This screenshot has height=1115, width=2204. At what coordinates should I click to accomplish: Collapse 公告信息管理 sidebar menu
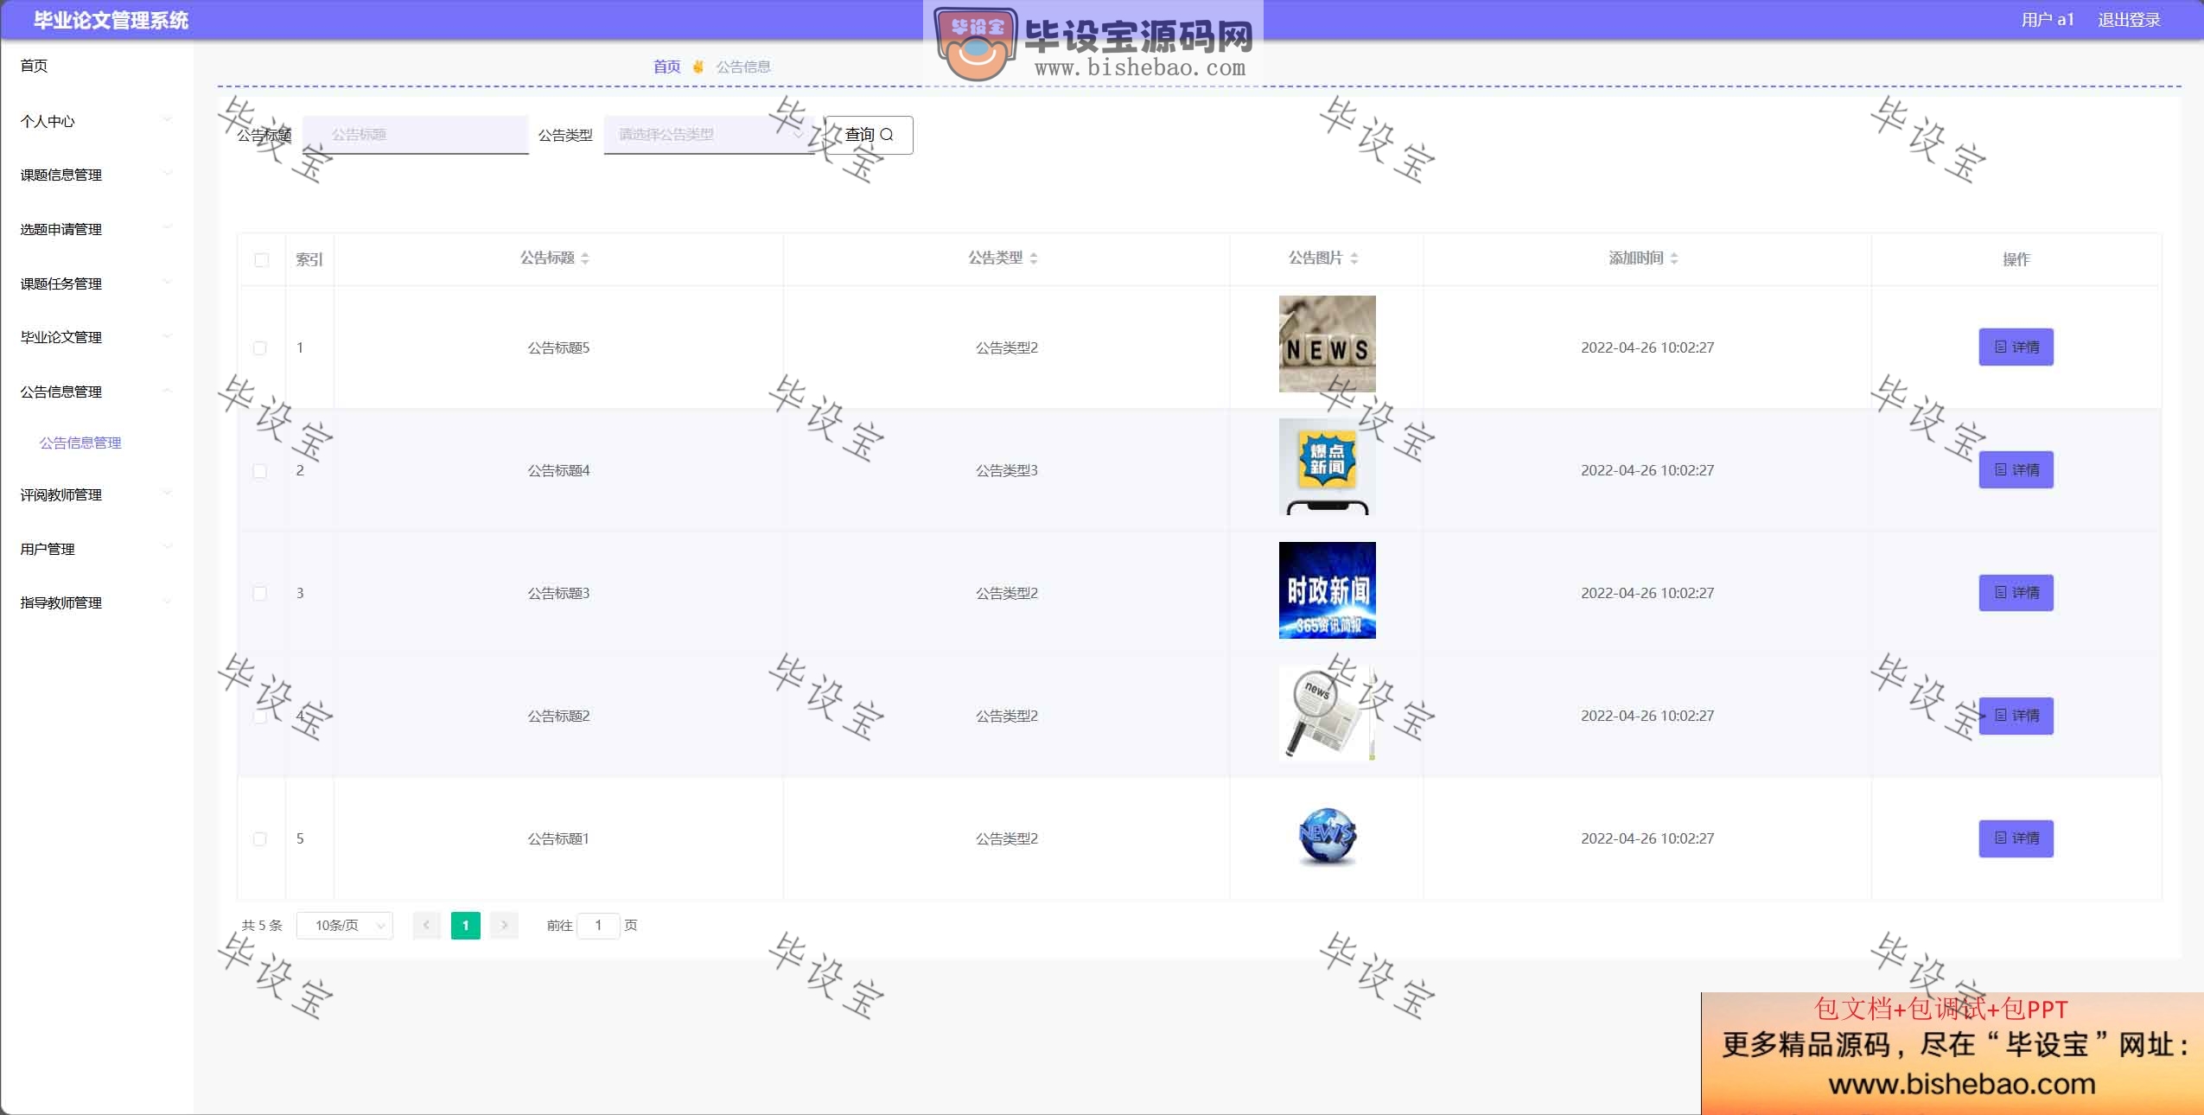[x=96, y=392]
